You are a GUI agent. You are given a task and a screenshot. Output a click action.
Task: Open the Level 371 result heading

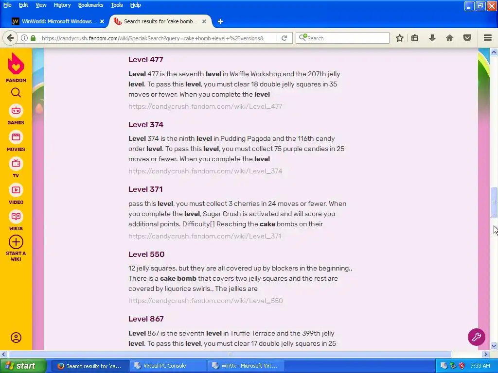tap(145, 189)
